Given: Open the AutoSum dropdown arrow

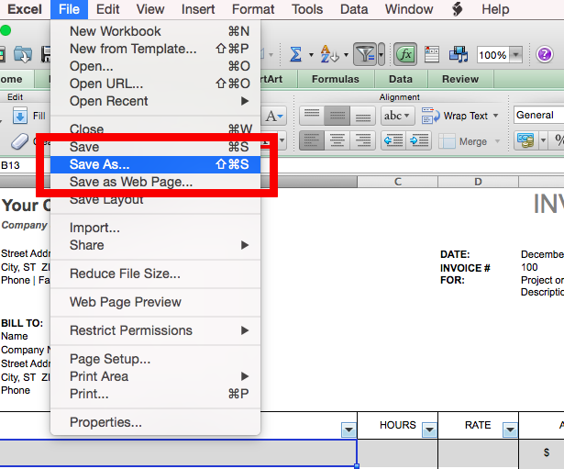Looking at the screenshot, I should point(311,55).
